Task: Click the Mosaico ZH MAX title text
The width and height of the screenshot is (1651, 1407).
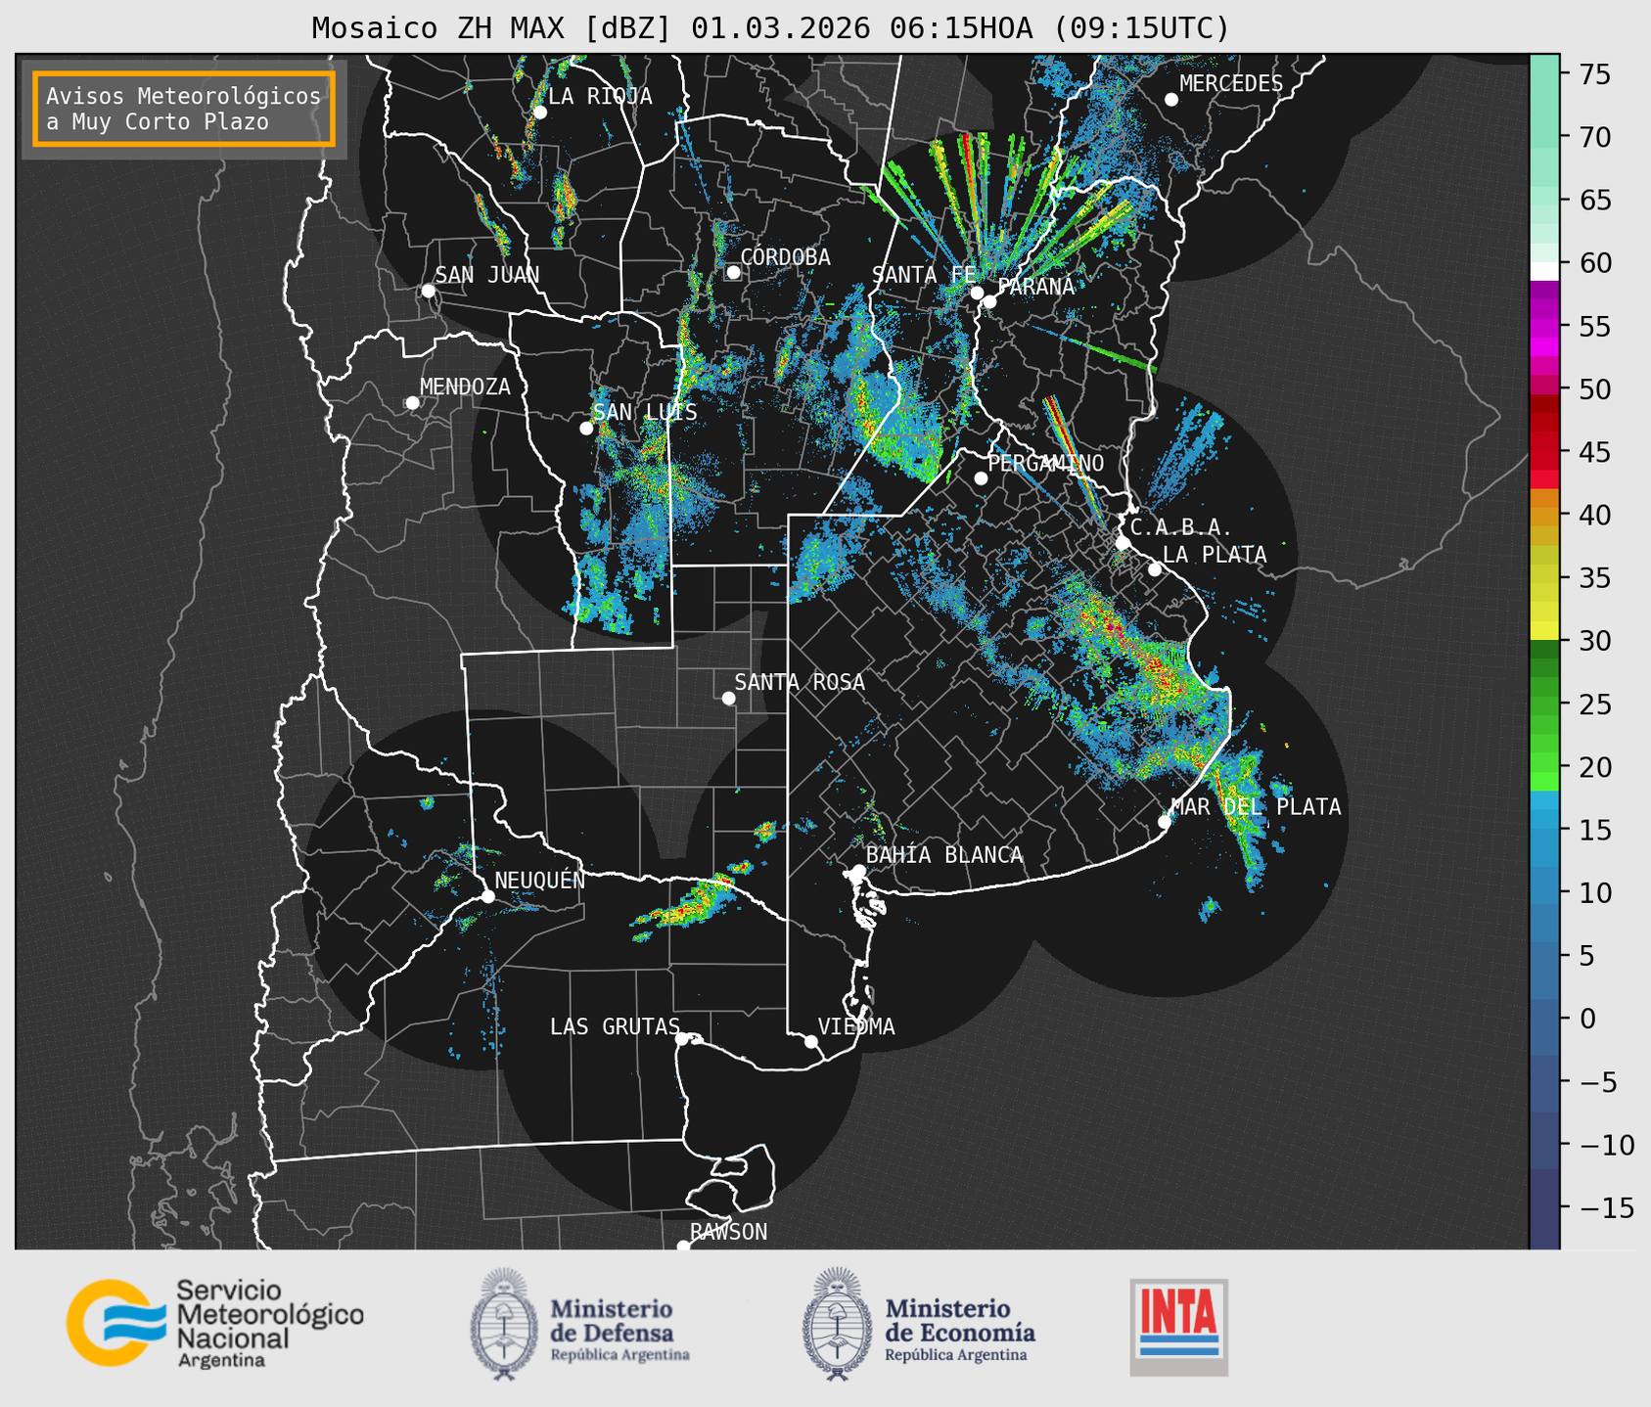Action: click(x=769, y=28)
